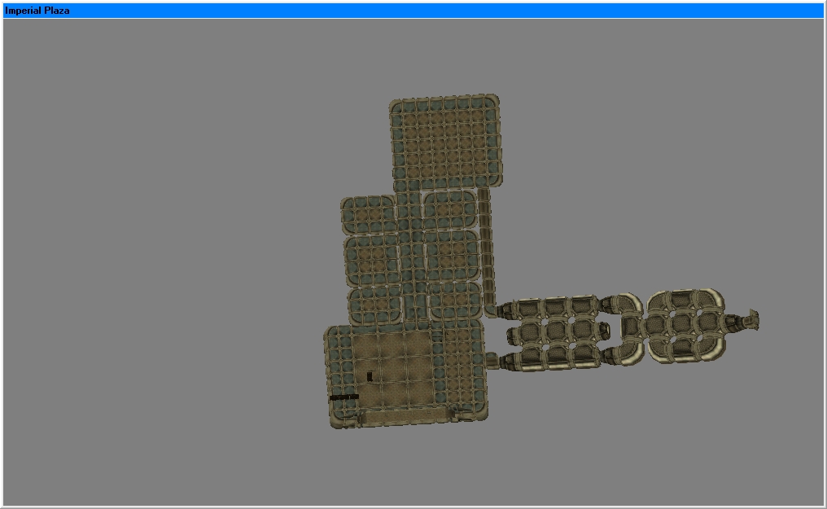The width and height of the screenshot is (827, 509).
Task: Select the middle-left small room
Action: point(372,261)
